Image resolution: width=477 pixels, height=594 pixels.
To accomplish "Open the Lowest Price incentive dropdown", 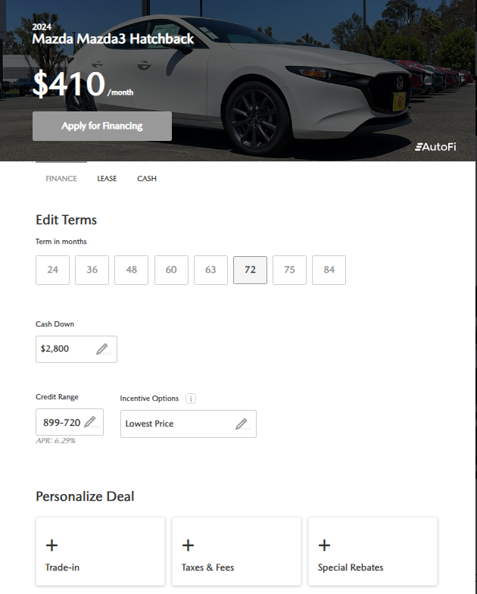I will (189, 424).
